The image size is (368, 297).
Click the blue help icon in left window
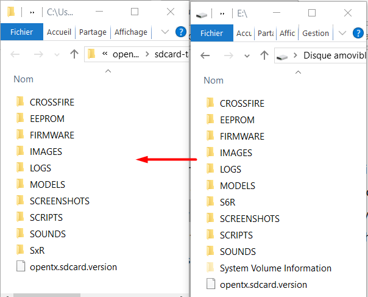pos(181,32)
